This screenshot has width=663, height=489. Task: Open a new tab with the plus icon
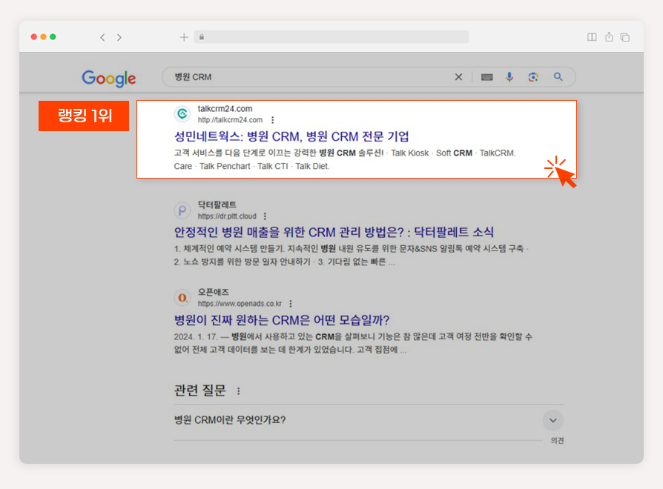click(x=184, y=37)
